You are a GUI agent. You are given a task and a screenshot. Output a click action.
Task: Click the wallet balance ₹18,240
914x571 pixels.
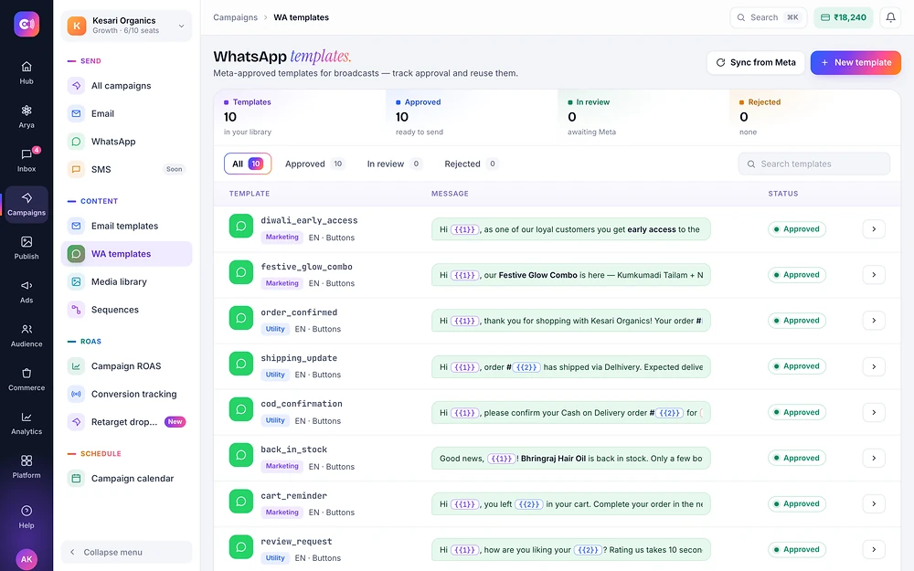pyautogui.click(x=843, y=17)
